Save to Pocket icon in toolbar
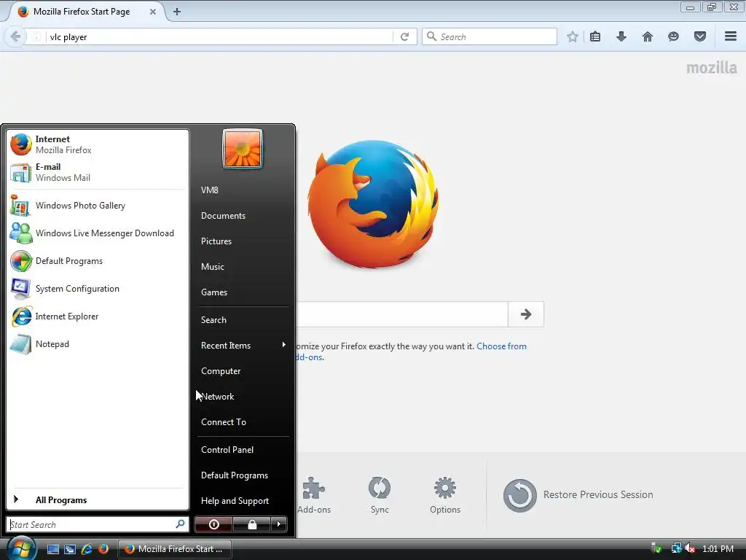The width and height of the screenshot is (746, 560). tap(700, 36)
